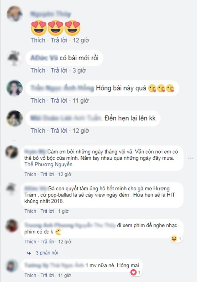This screenshot has height=282, width=197.
Task: Reply to the 'đi xem phim' comment
Action: pyautogui.click(x=47, y=242)
